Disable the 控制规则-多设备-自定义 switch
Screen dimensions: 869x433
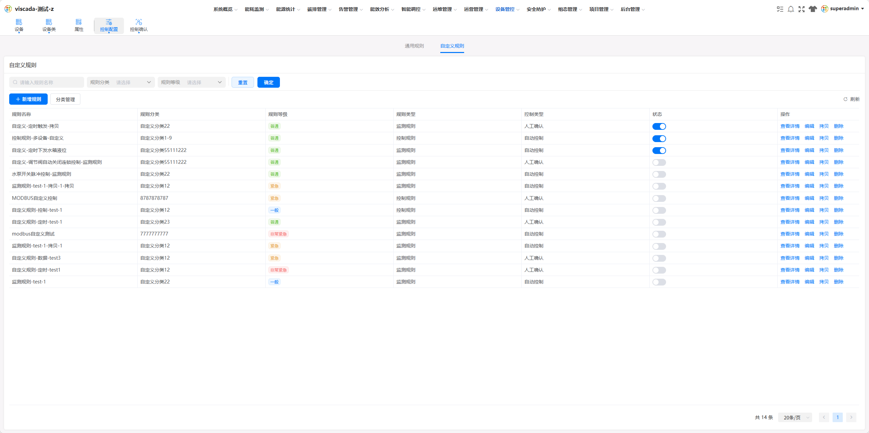coord(659,138)
